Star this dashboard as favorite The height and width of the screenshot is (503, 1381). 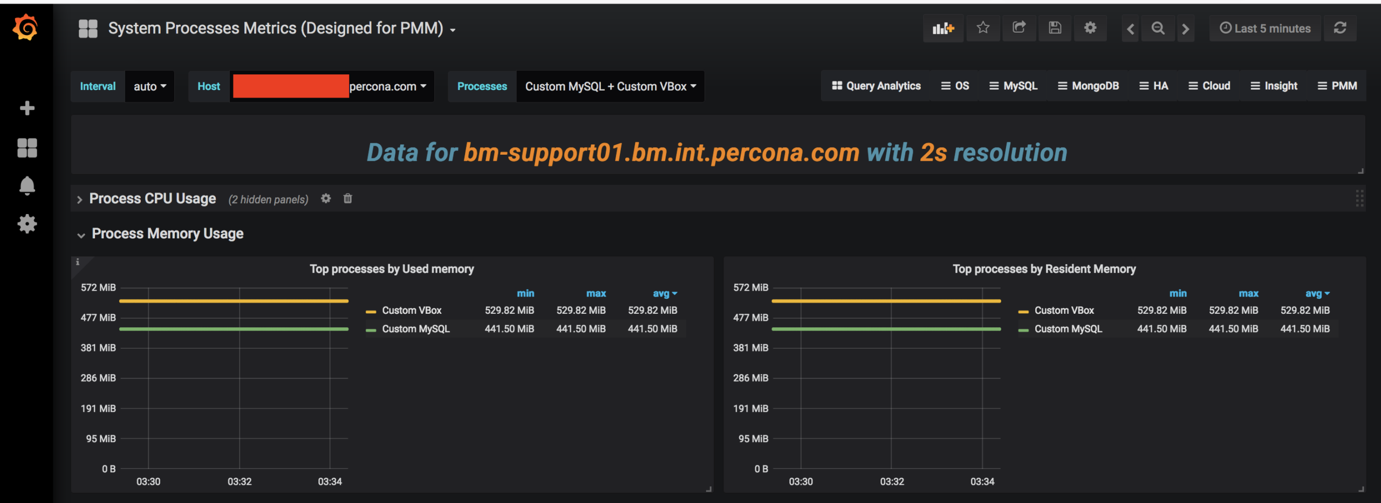[983, 28]
